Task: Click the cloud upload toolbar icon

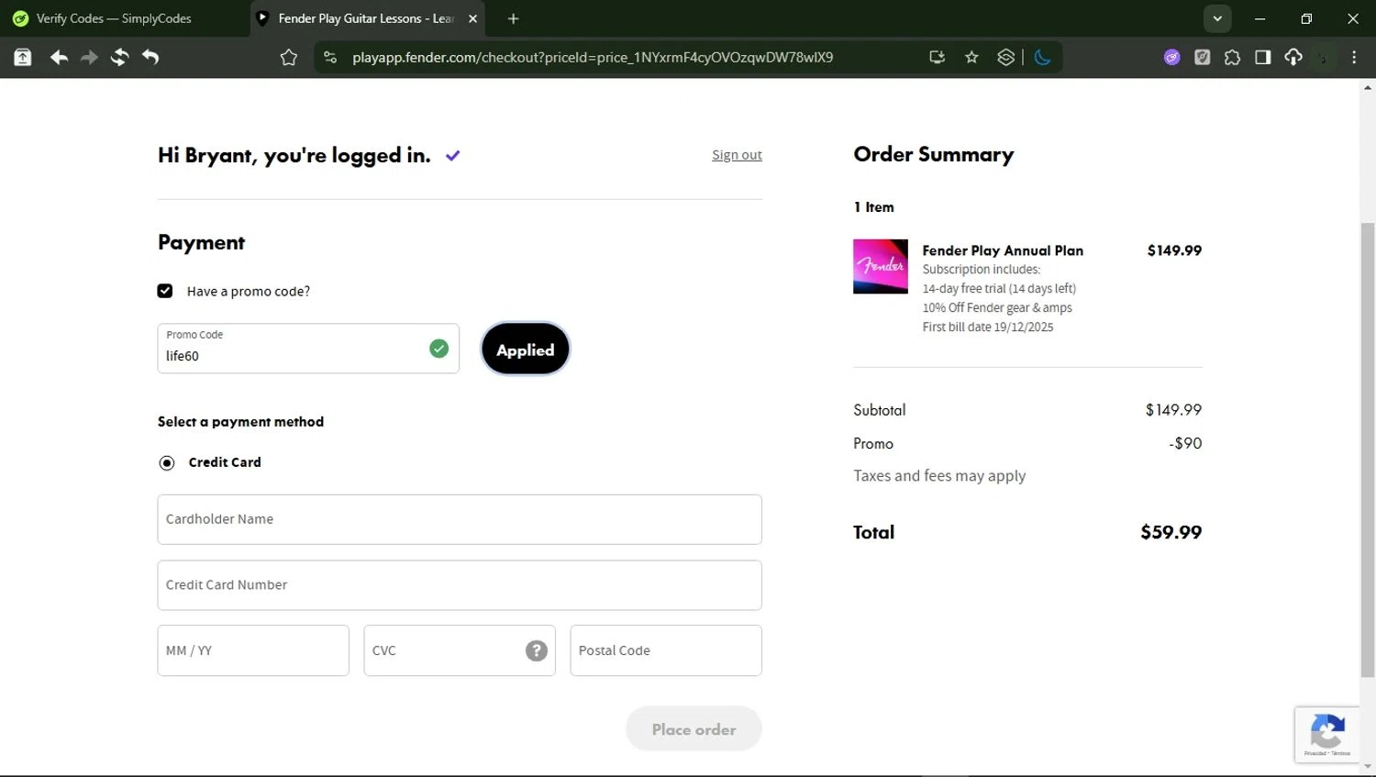Action: pos(1293,58)
